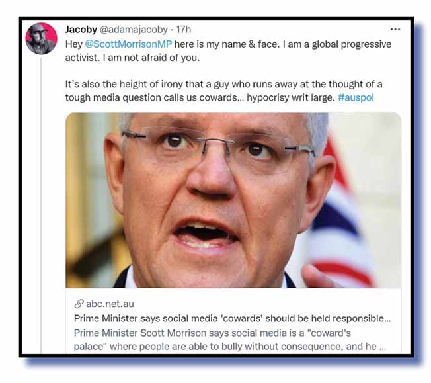Open the article preview photo of the man
The width and height of the screenshot is (431, 383).
click(233, 200)
